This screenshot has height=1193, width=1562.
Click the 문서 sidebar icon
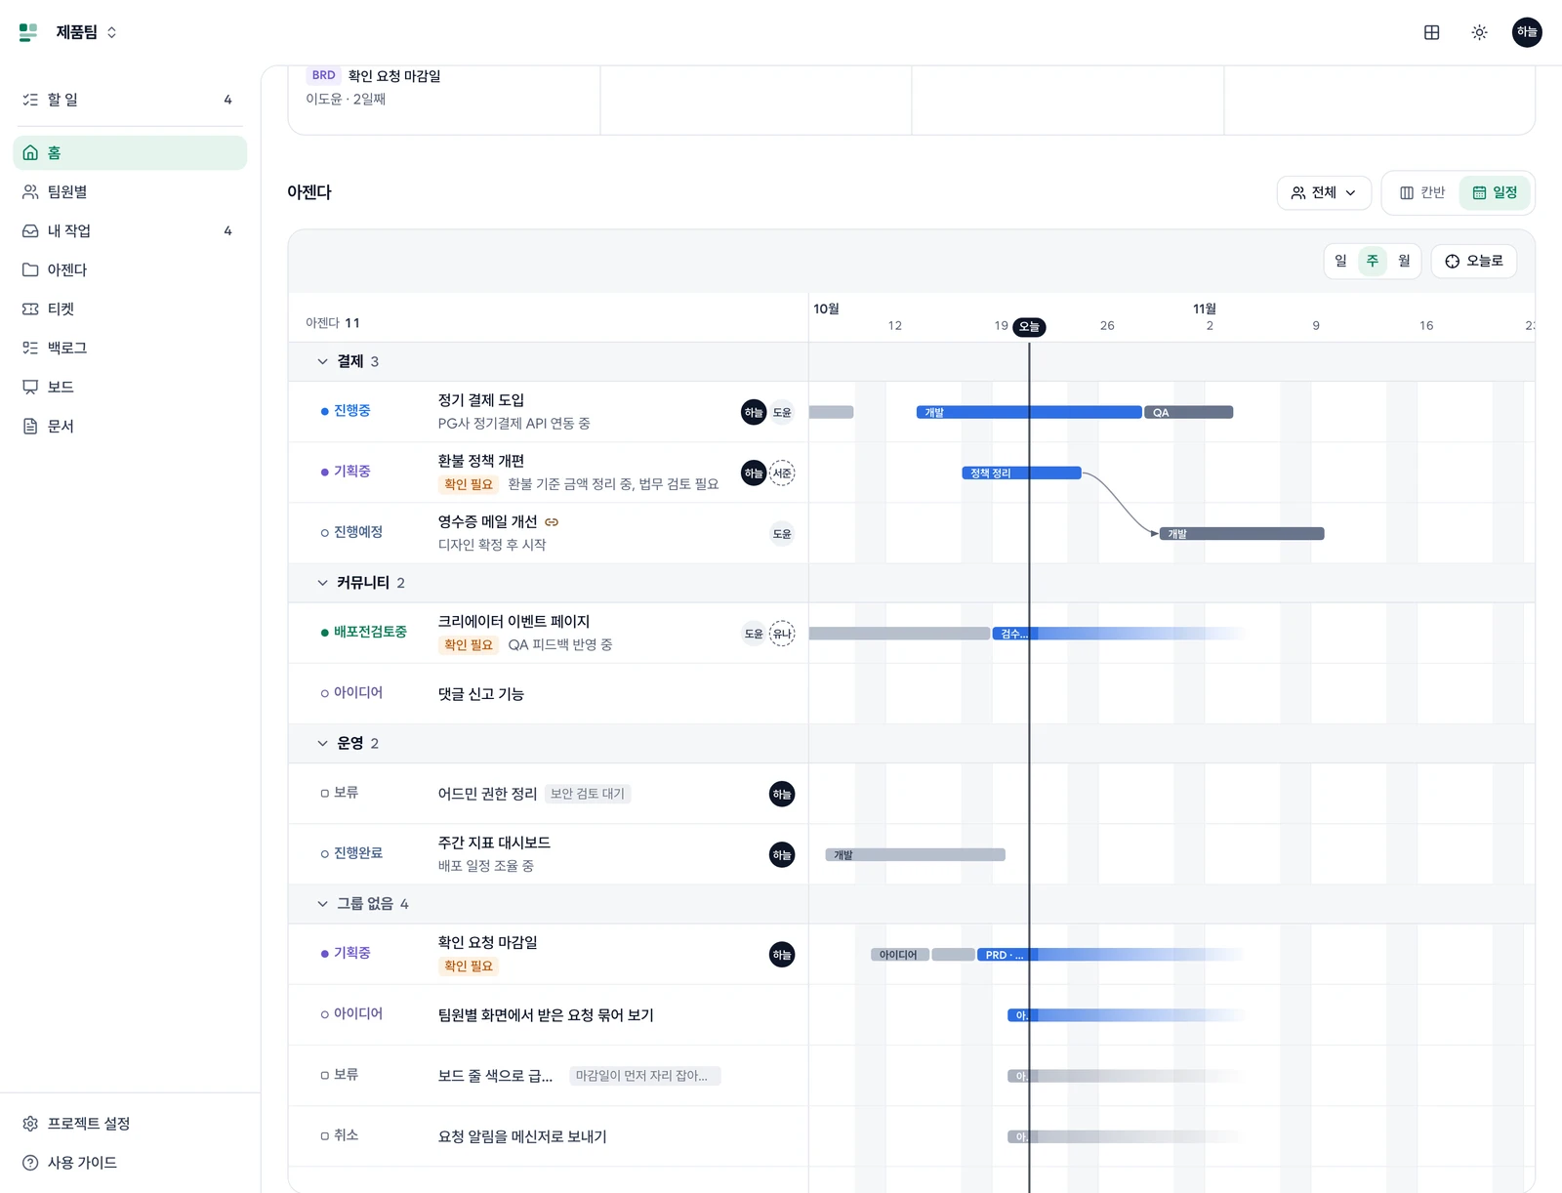coord(30,426)
